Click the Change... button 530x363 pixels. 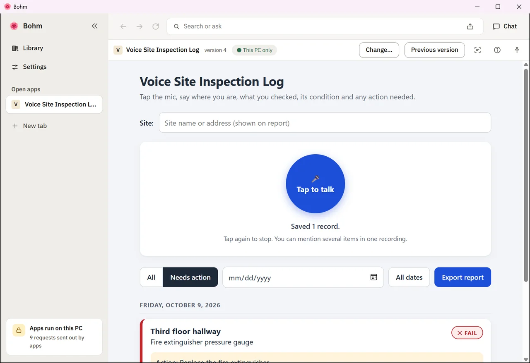[379, 50]
